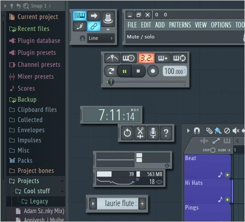The image size is (245, 222).
Task: Open the audio editor scissors icon
Action: click(x=140, y=133)
